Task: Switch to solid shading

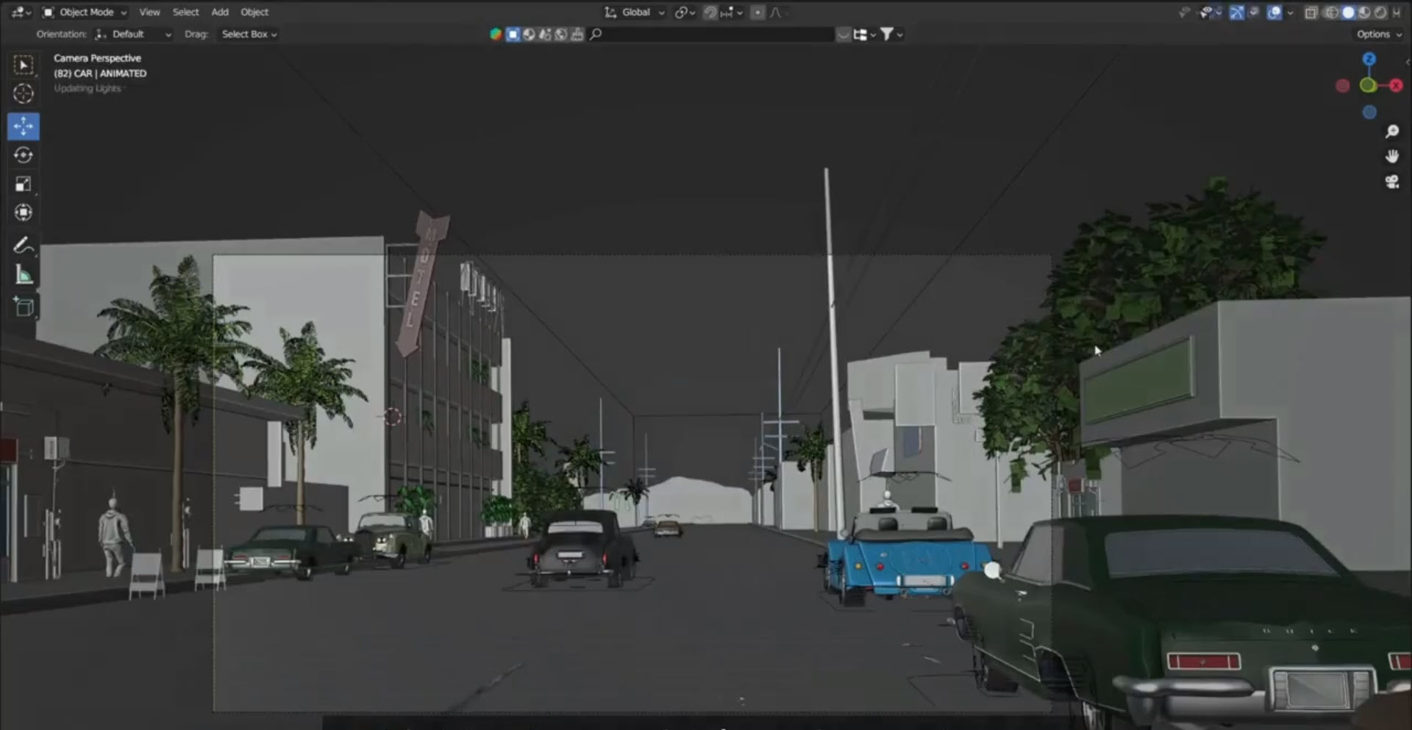Action: pos(1348,12)
